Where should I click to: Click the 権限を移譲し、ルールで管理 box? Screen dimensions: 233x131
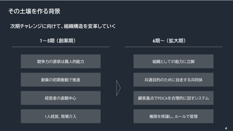click(173, 116)
